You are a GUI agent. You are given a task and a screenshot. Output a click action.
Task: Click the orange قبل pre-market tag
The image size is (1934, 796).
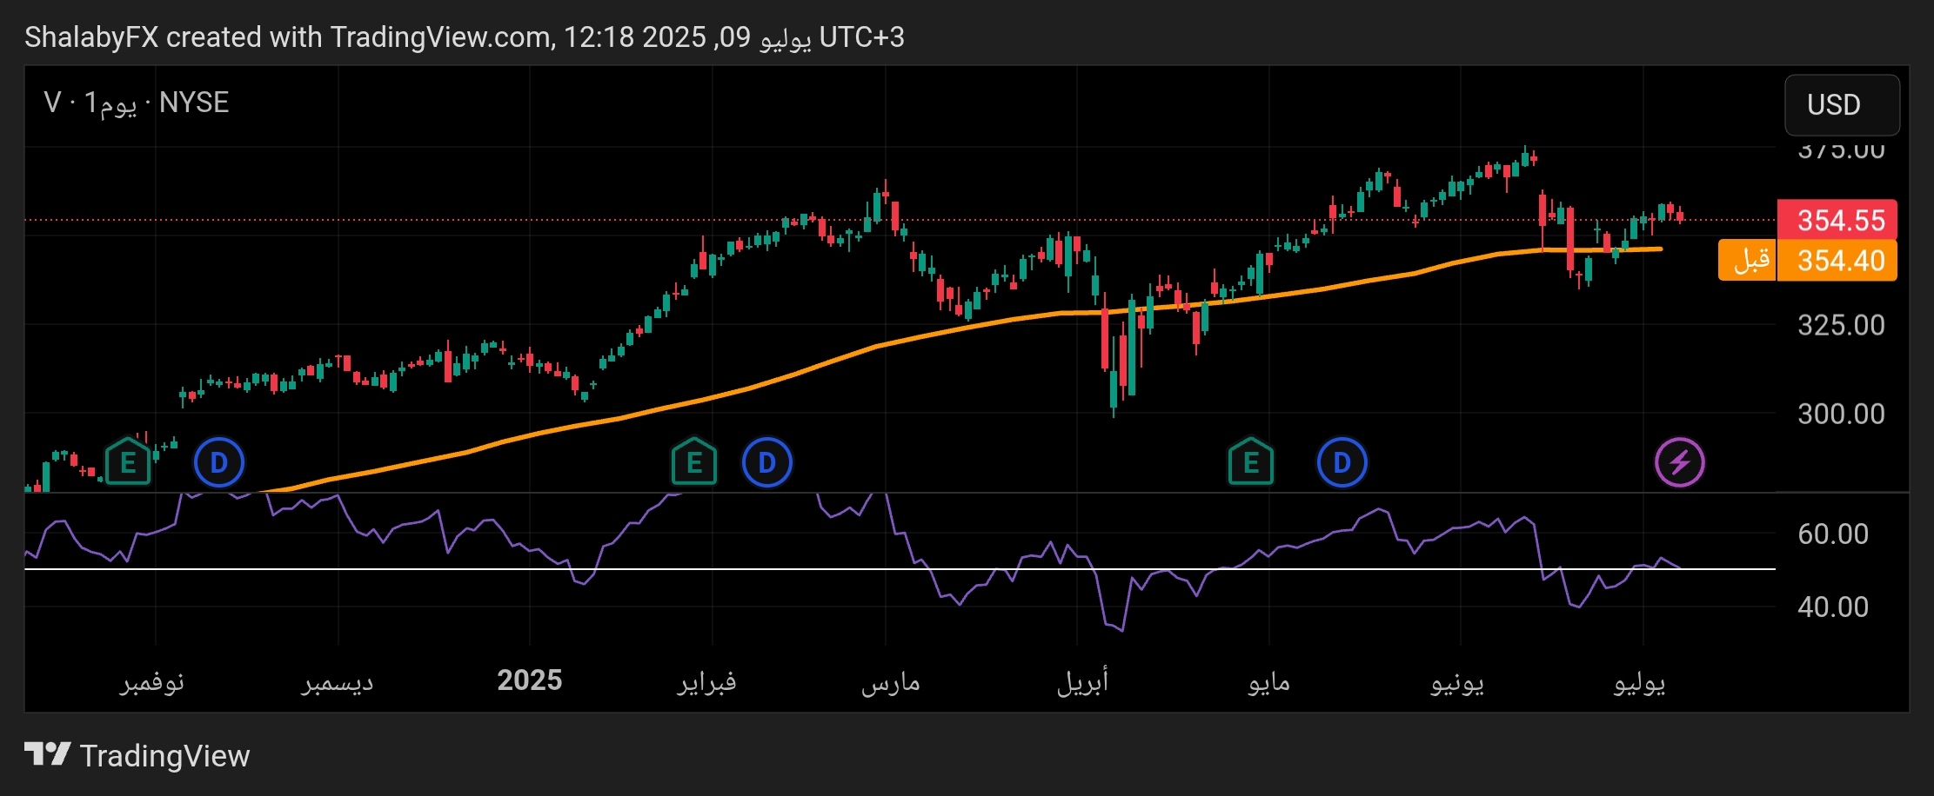(1748, 261)
